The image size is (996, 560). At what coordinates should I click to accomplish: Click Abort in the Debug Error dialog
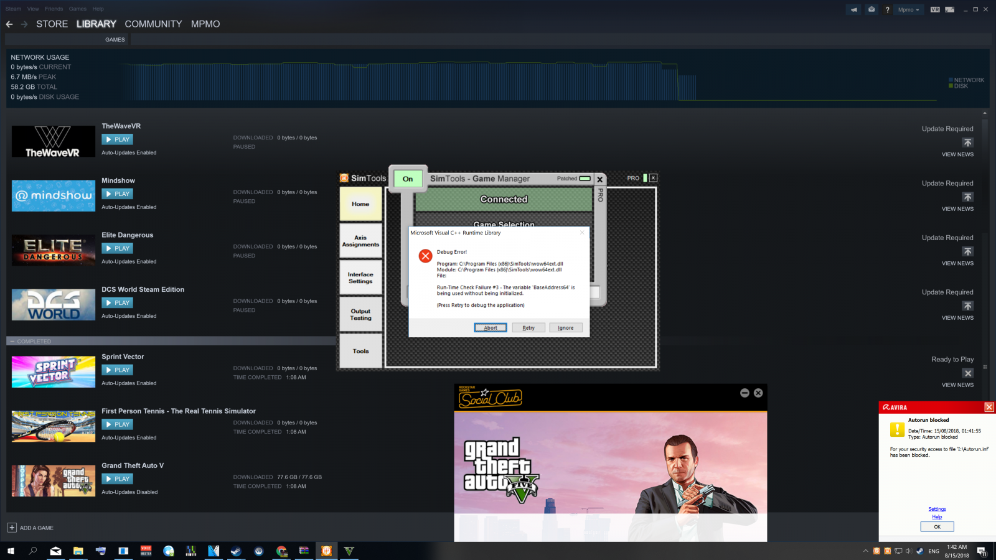491,328
